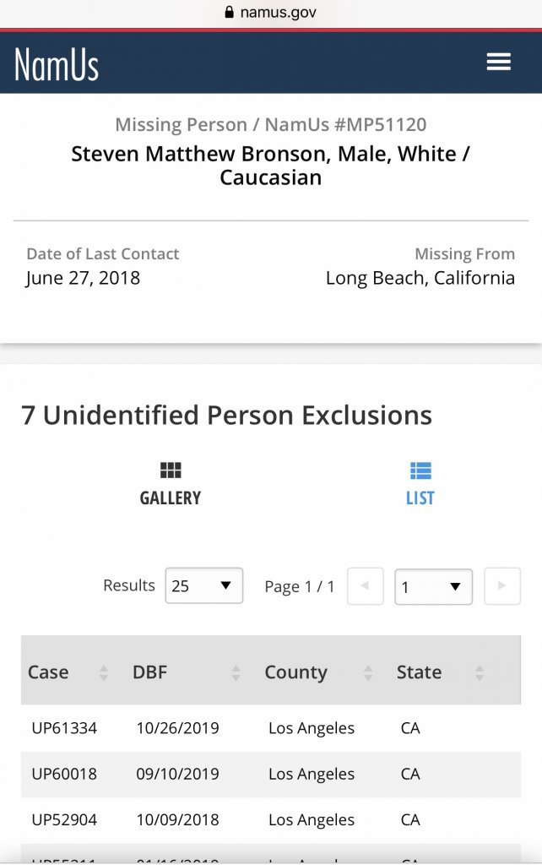Click the List view icon
Screen dimensions: 542x865
[420, 471]
